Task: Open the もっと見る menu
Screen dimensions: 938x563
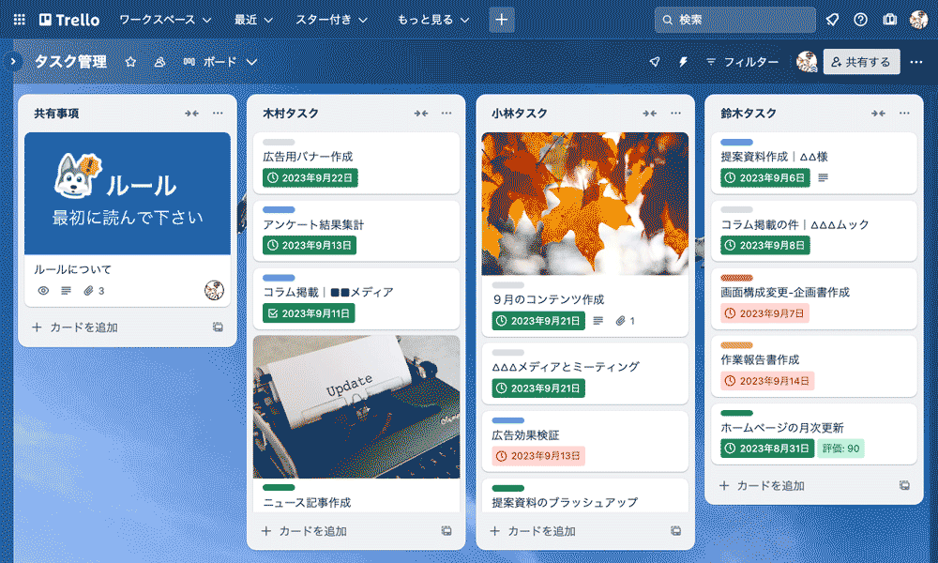Action: click(433, 20)
